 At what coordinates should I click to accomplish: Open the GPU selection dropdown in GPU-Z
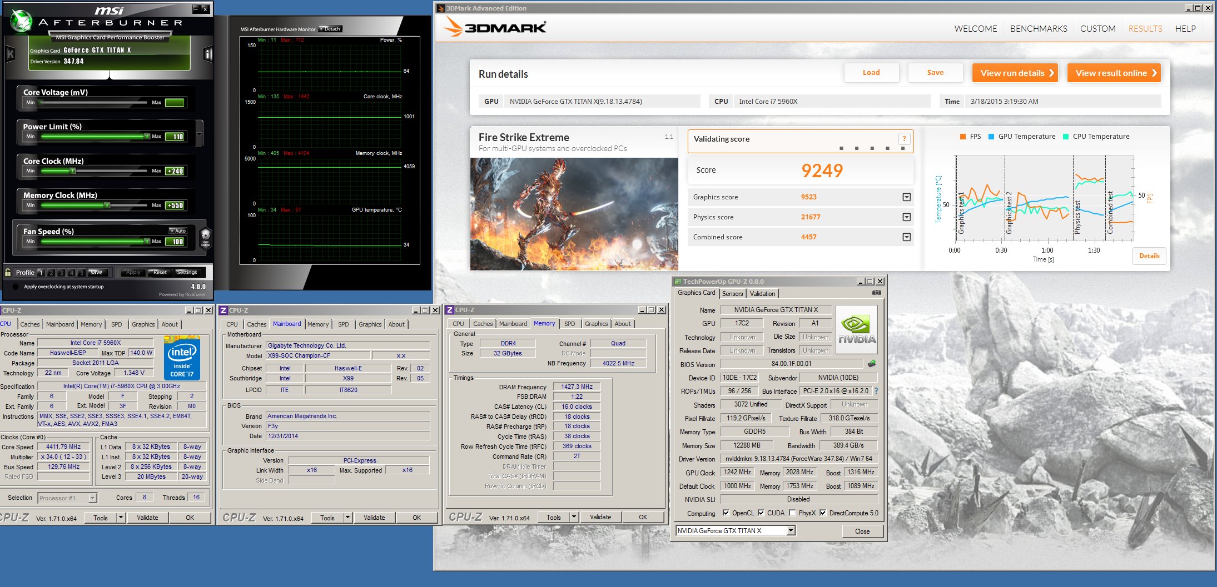791,531
